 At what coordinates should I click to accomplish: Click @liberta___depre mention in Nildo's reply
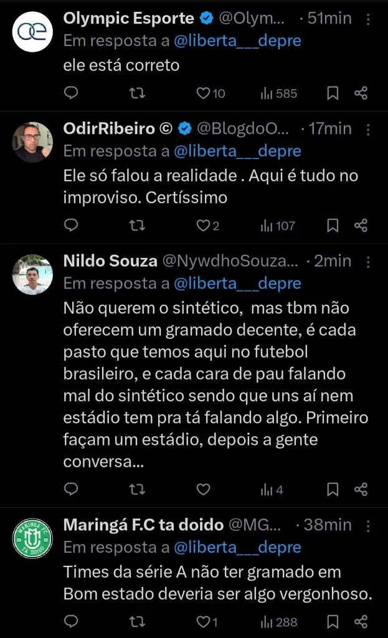[x=237, y=283]
